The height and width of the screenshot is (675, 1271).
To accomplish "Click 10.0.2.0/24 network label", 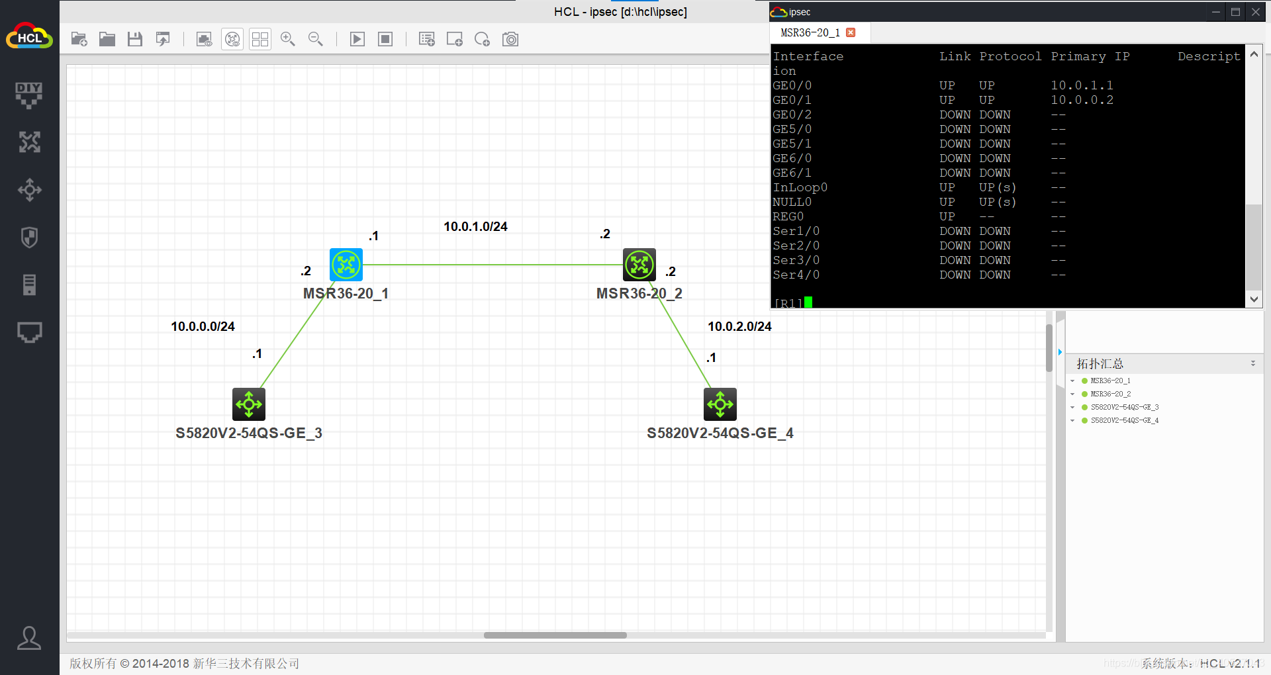I will coord(739,327).
